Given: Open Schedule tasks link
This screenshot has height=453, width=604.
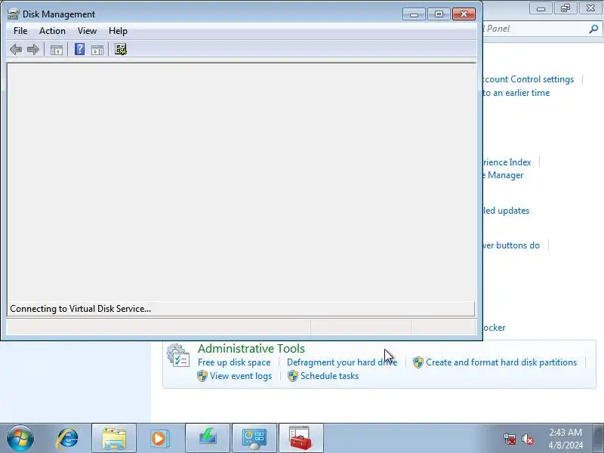Looking at the screenshot, I should tap(329, 376).
